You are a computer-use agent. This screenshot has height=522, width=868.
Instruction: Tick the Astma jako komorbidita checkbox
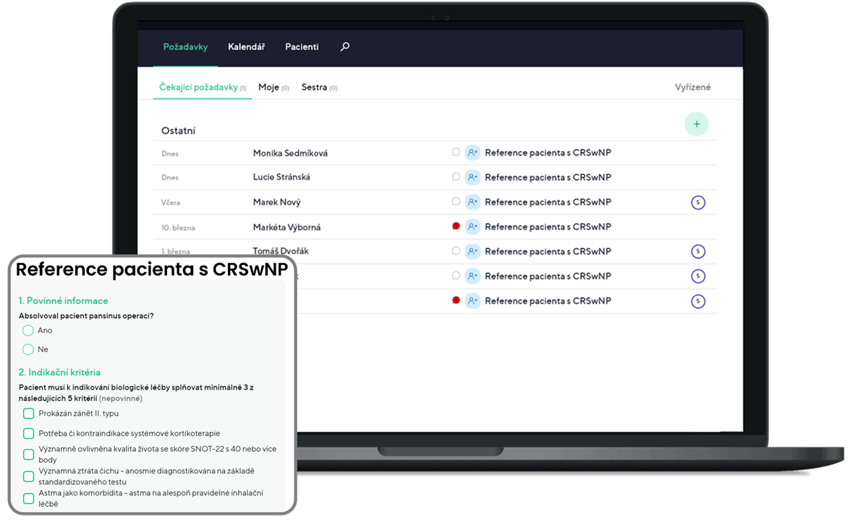coord(29,498)
